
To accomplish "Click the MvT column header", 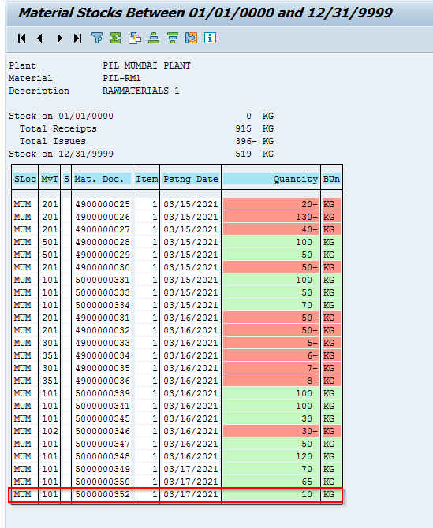I will [x=50, y=179].
